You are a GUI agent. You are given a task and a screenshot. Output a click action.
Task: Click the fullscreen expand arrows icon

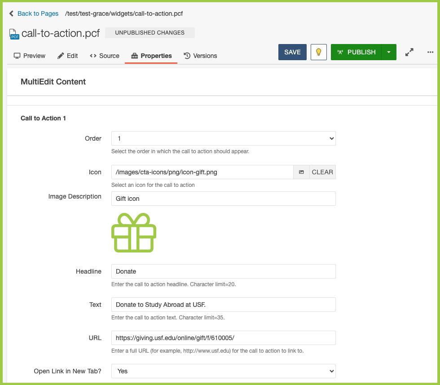point(409,52)
